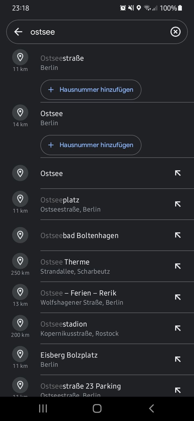The height and width of the screenshot is (421, 194).
Task: Tap arrow icon beside Ostseebad Boltenhagen
Action: [x=178, y=235]
